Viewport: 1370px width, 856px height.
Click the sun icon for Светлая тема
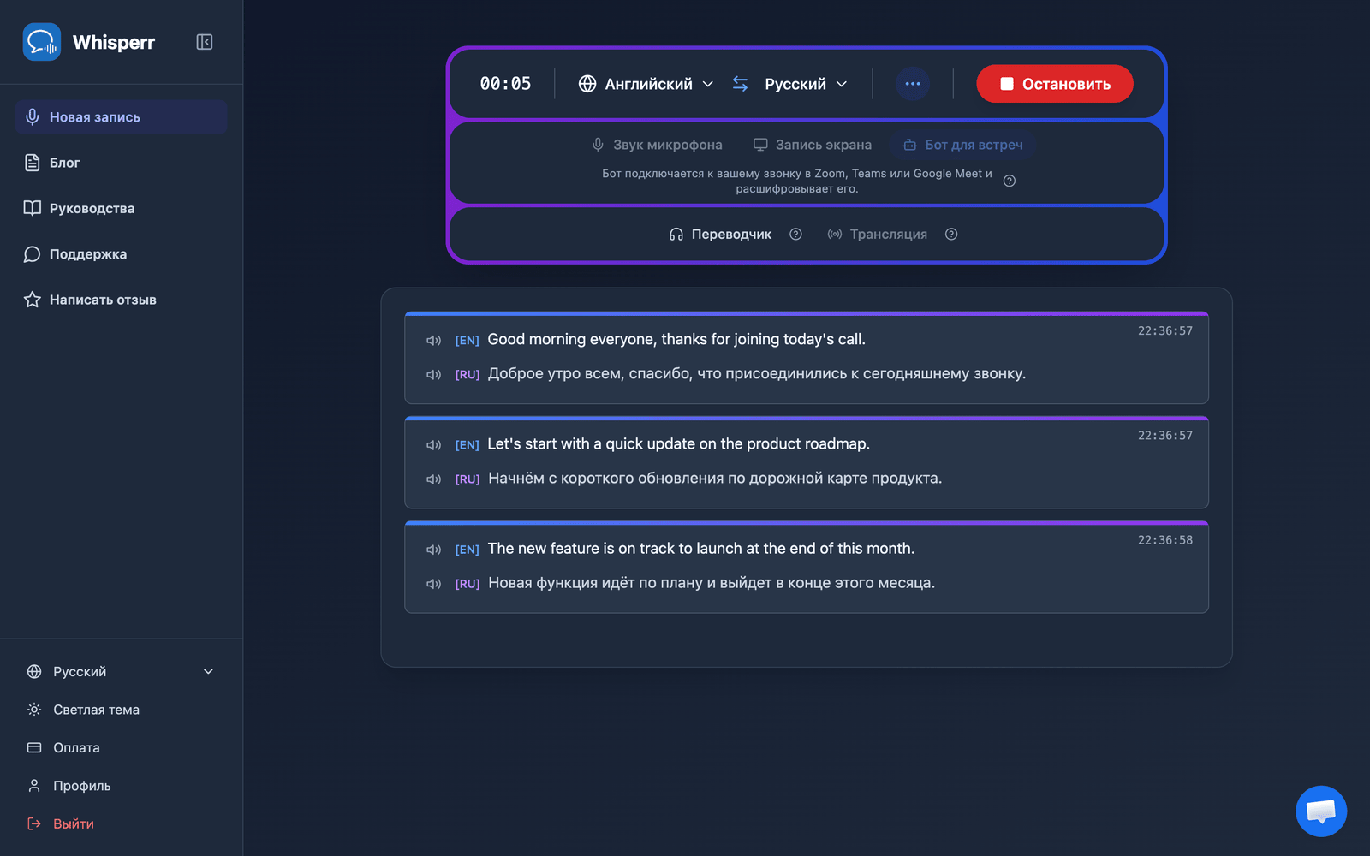(x=34, y=710)
